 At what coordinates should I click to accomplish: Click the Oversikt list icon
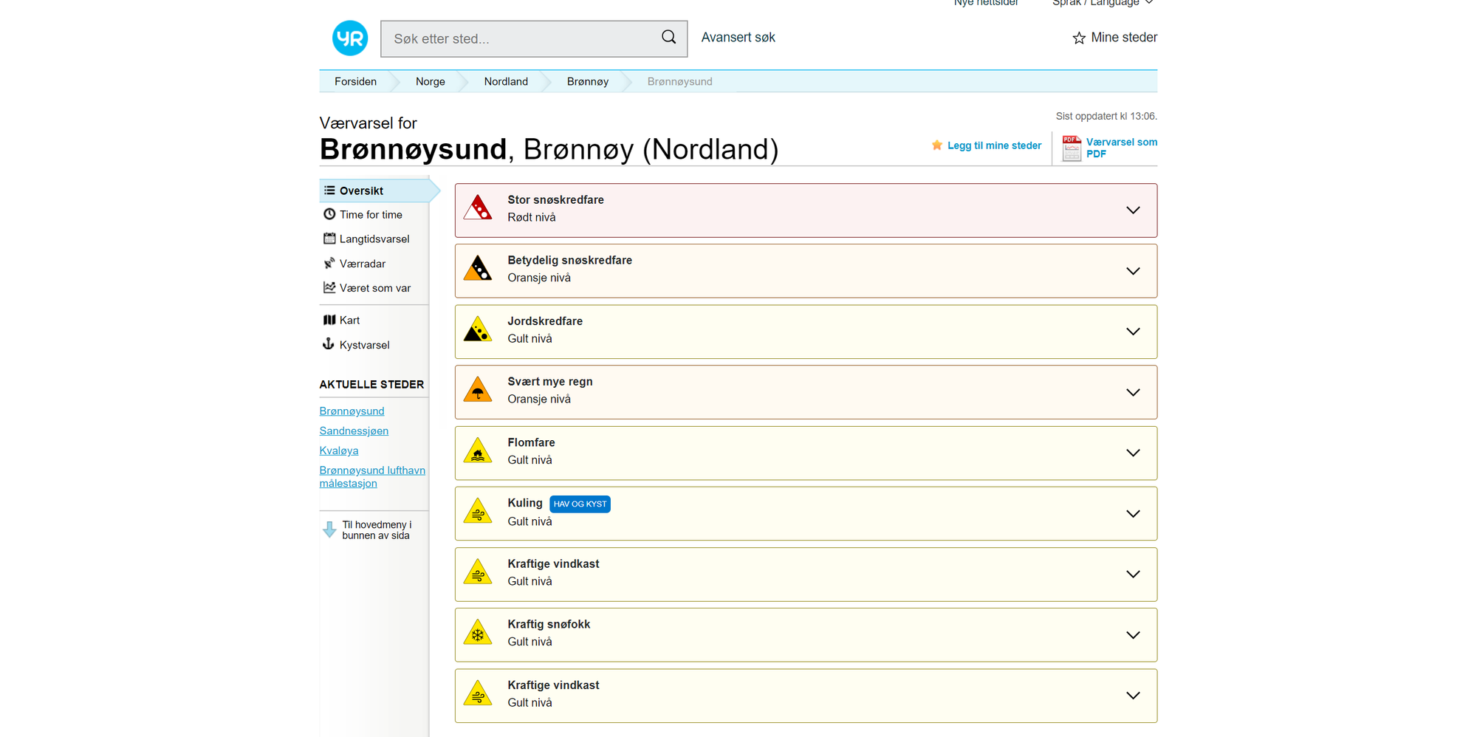click(x=329, y=191)
